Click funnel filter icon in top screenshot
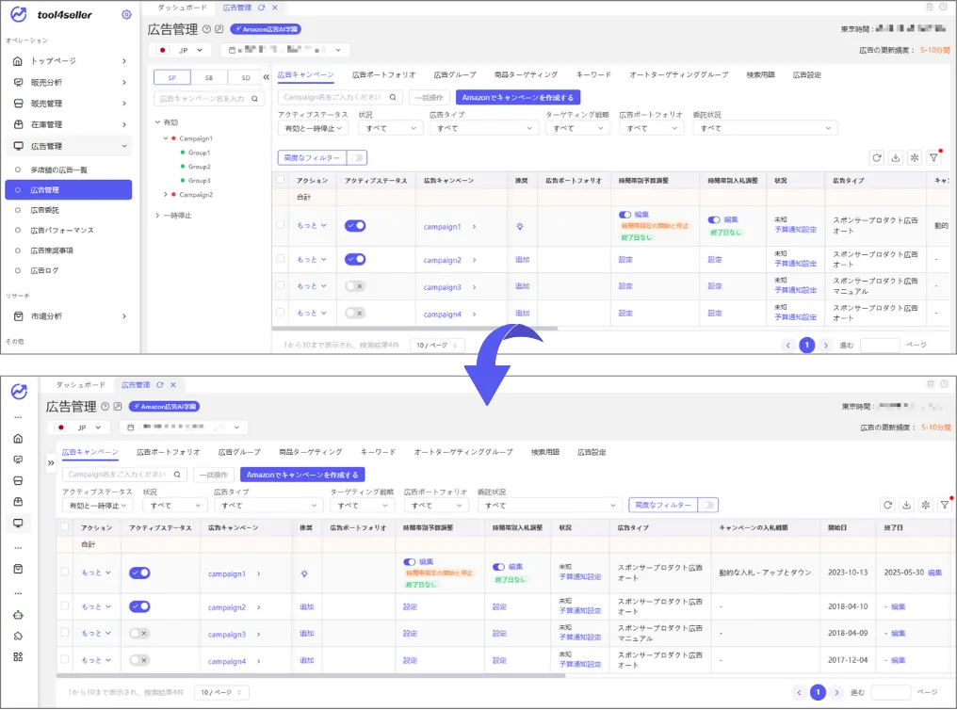957x710 pixels. click(x=933, y=158)
